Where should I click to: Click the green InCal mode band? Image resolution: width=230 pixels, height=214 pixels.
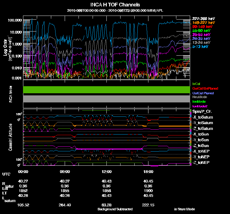click(106, 90)
